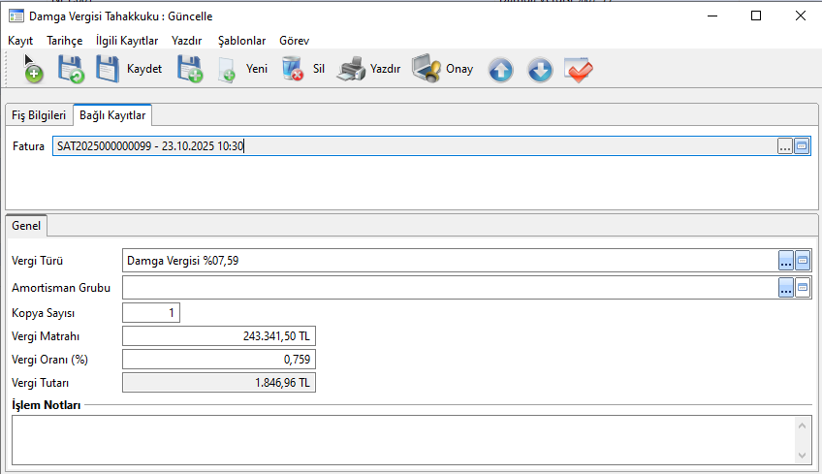822x474 pixels.
Task: Open Amortisman Grubu lookup ellipsis button
Action: click(785, 288)
